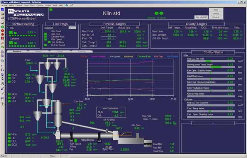Expand the Options menu

38,6
